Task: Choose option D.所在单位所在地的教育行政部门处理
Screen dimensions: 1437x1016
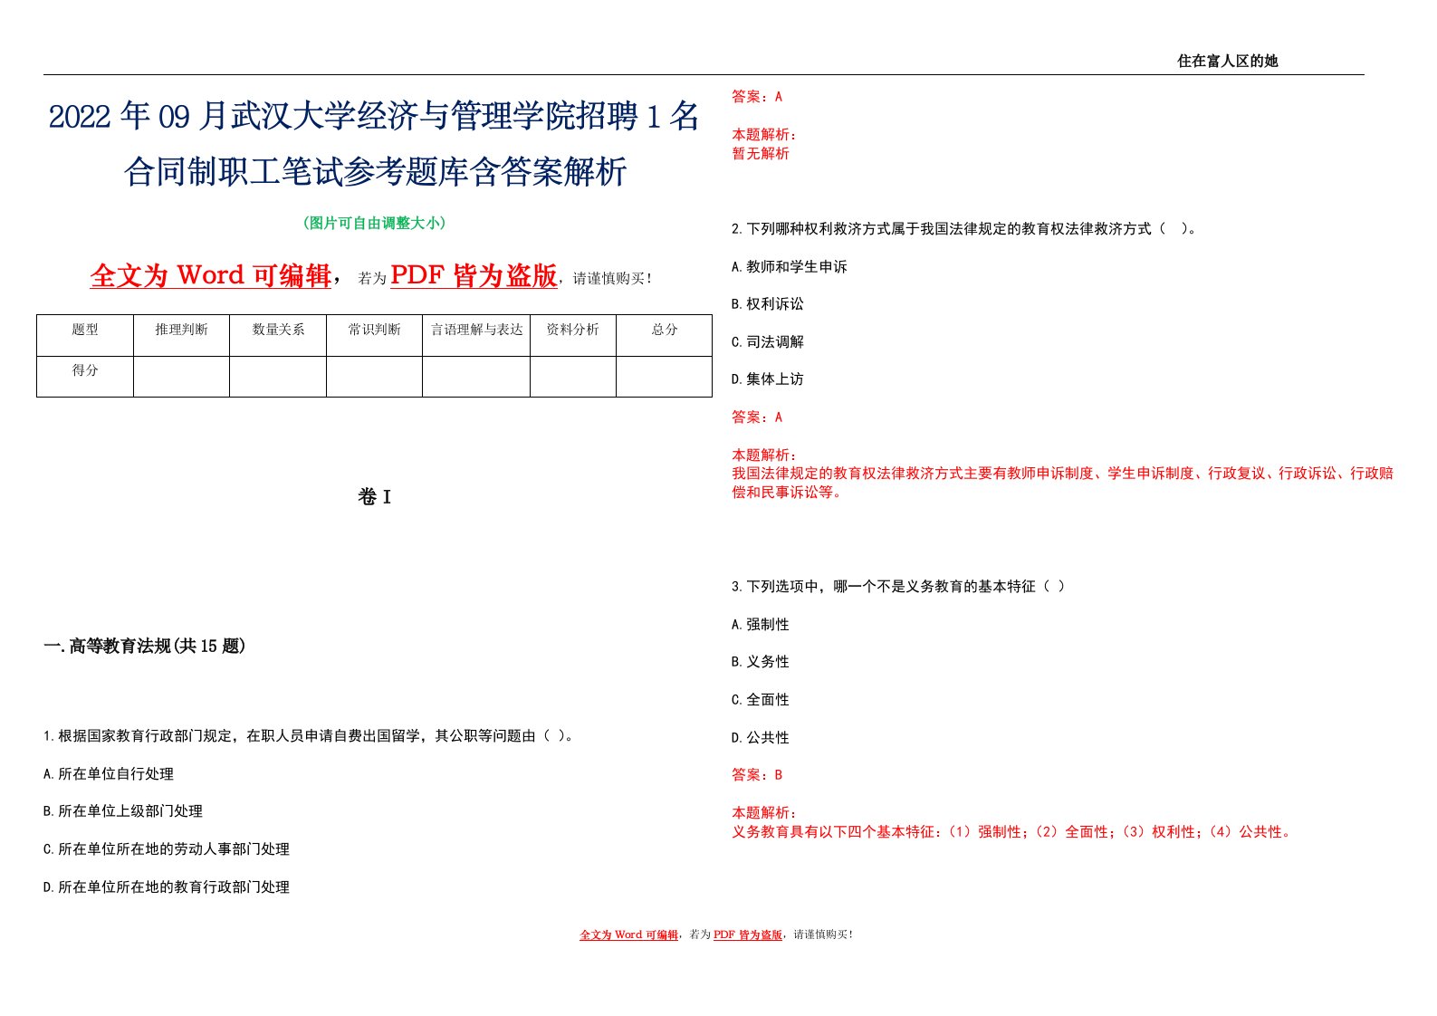Action: point(167,887)
